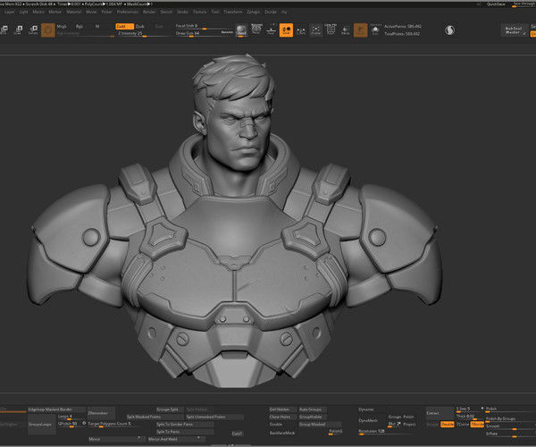This screenshot has height=447, width=536.
Task: Open the Material menu
Action: 74,12
